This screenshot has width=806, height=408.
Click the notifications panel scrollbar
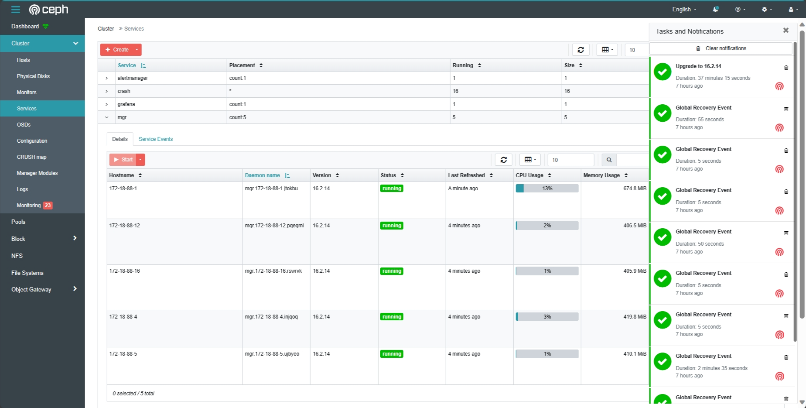click(795, 192)
